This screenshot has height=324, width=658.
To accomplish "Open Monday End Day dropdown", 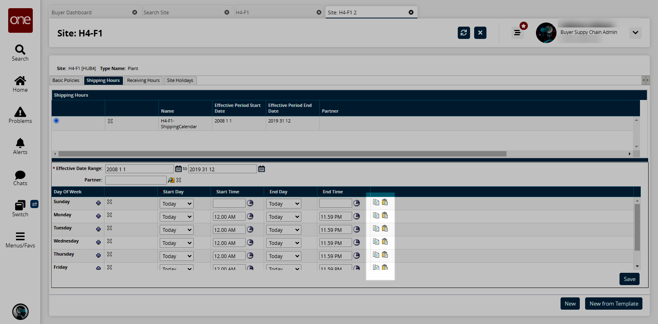I will click(x=283, y=217).
